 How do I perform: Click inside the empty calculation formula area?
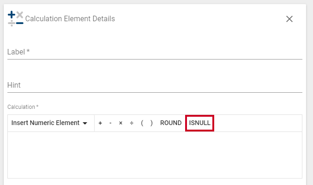pos(155,155)
